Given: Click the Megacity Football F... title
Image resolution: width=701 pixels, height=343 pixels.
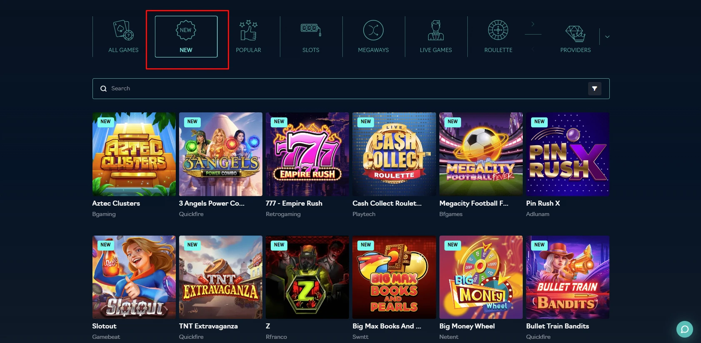Looking at the screenshot, I should tap(474, 203).
